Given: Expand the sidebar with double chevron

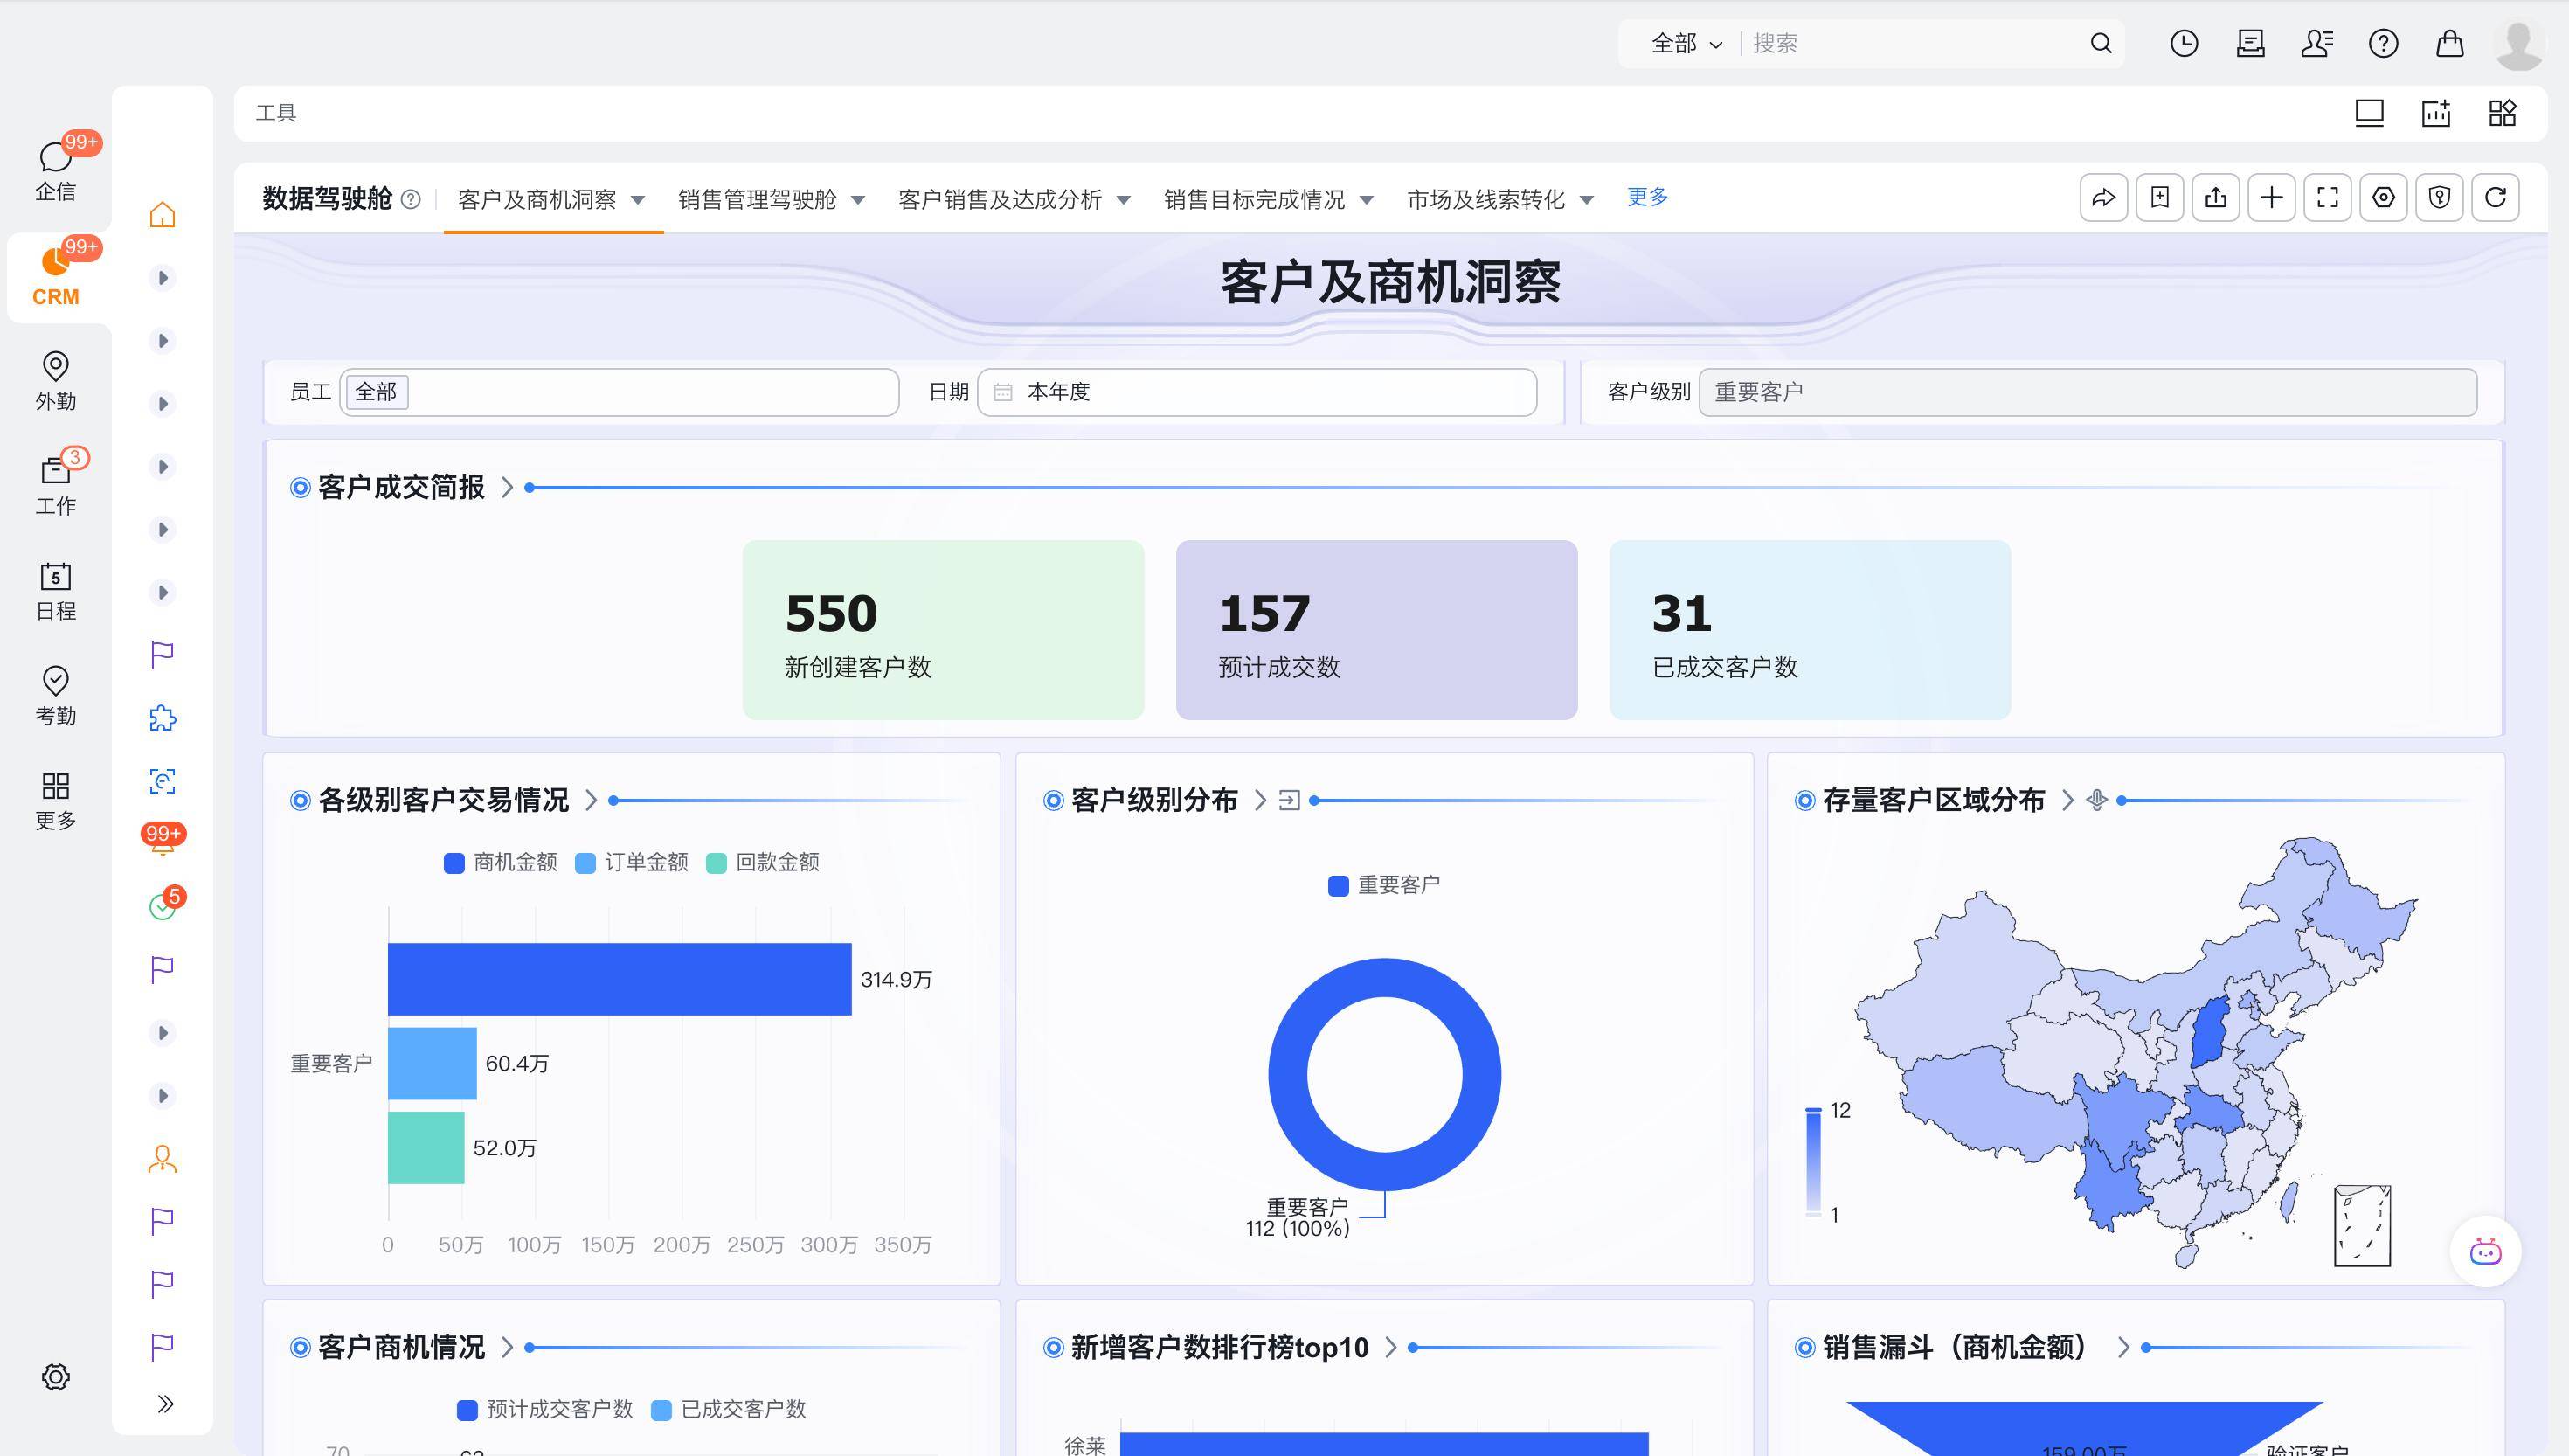Looking at the screenshot, I should pyautogui.click(x=165, y=1404).
